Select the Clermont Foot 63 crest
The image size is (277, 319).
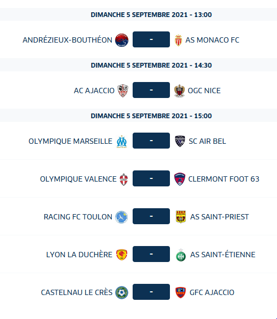tap(180, 179)
